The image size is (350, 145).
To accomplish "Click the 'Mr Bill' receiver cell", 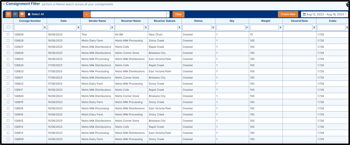I will 131,35.
